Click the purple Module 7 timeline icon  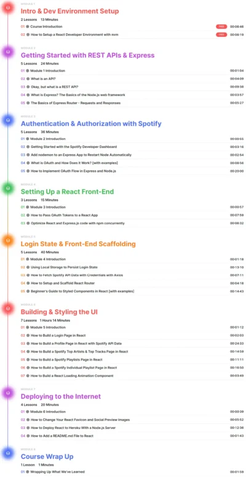[8, 393]
